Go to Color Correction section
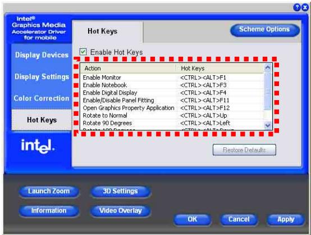 tap(42, 98)
